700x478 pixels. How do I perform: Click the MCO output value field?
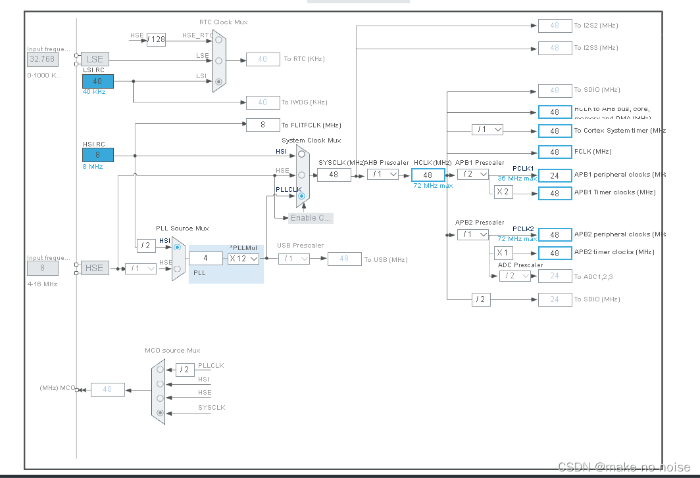(x=108, y=389)
